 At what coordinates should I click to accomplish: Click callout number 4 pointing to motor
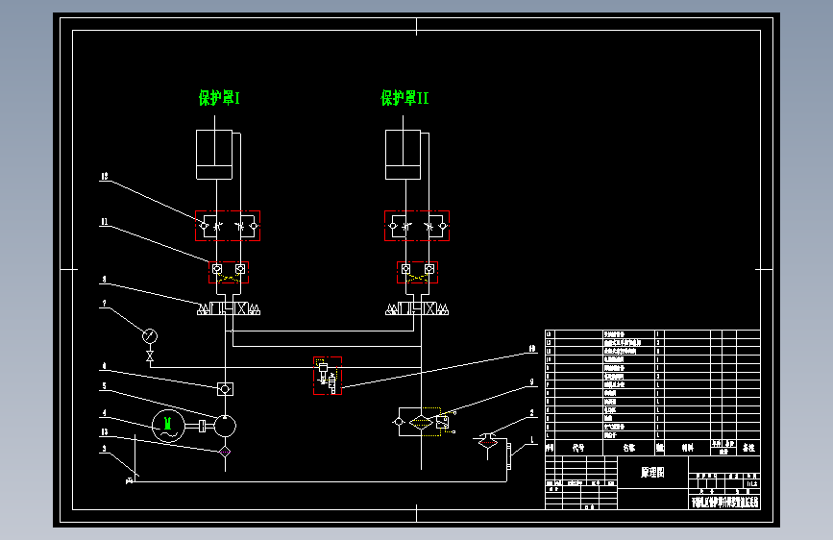point(104,412)
